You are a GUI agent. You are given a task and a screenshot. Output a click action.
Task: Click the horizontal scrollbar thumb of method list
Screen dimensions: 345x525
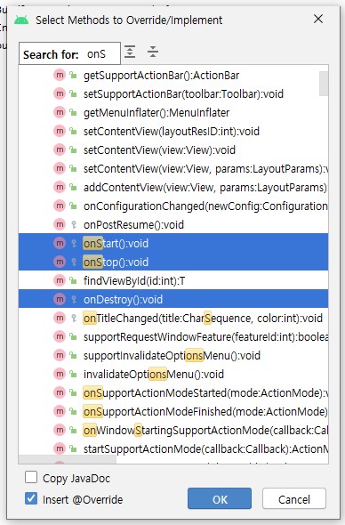pyautogui.click(x=68, y=459)
